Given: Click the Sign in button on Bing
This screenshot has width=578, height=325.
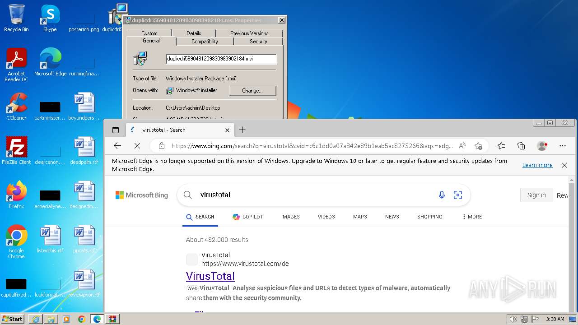Looking at the screenshot, I should (536, 195).
